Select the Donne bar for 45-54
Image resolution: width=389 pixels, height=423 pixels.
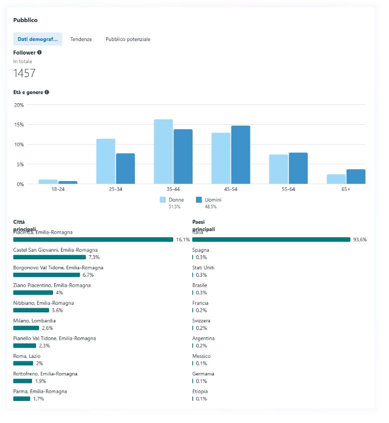221,158
